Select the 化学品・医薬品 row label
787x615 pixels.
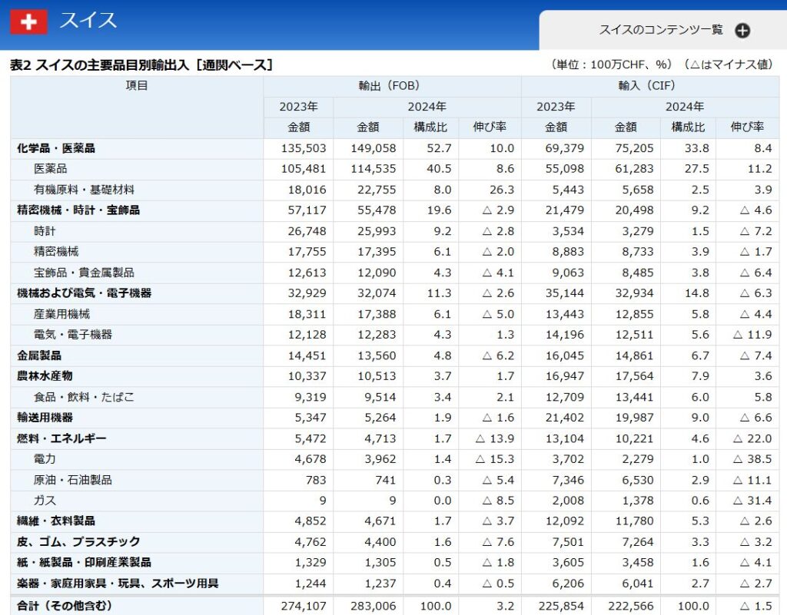coord(56,148)
